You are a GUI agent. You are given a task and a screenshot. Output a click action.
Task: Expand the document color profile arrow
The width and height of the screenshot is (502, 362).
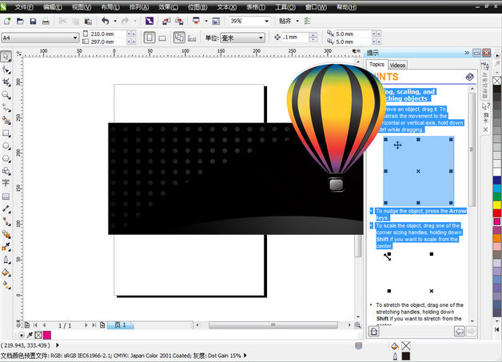pos(245,356)
